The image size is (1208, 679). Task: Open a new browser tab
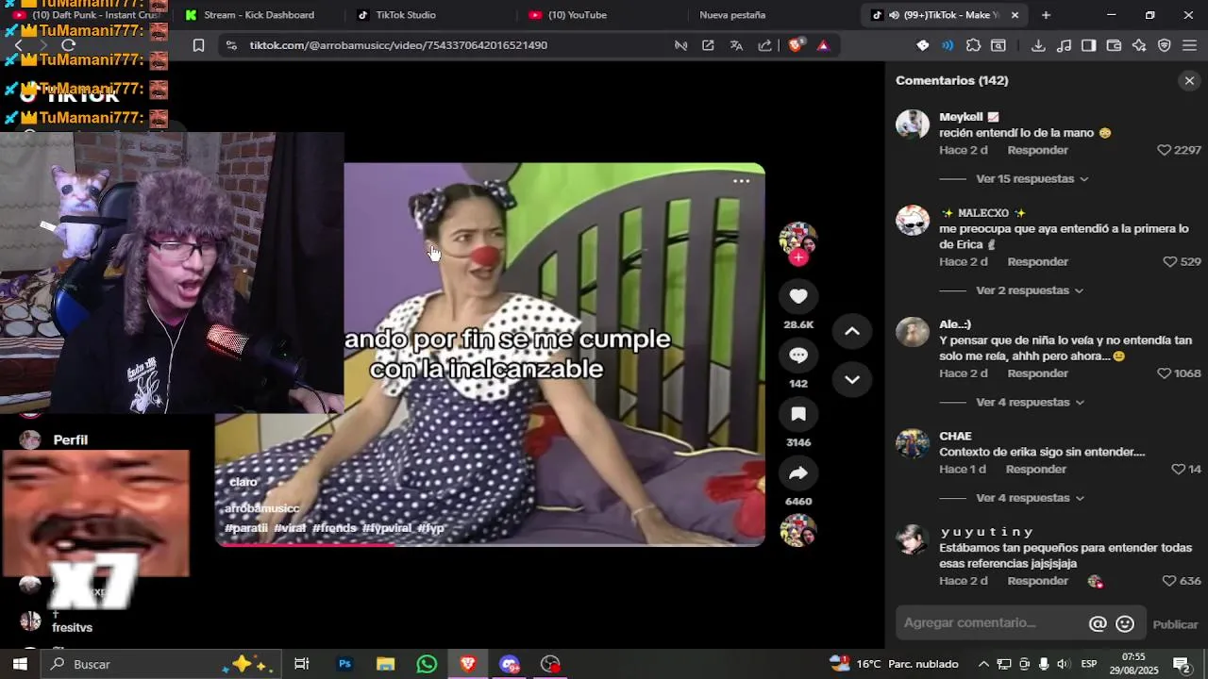(1046, 15)
